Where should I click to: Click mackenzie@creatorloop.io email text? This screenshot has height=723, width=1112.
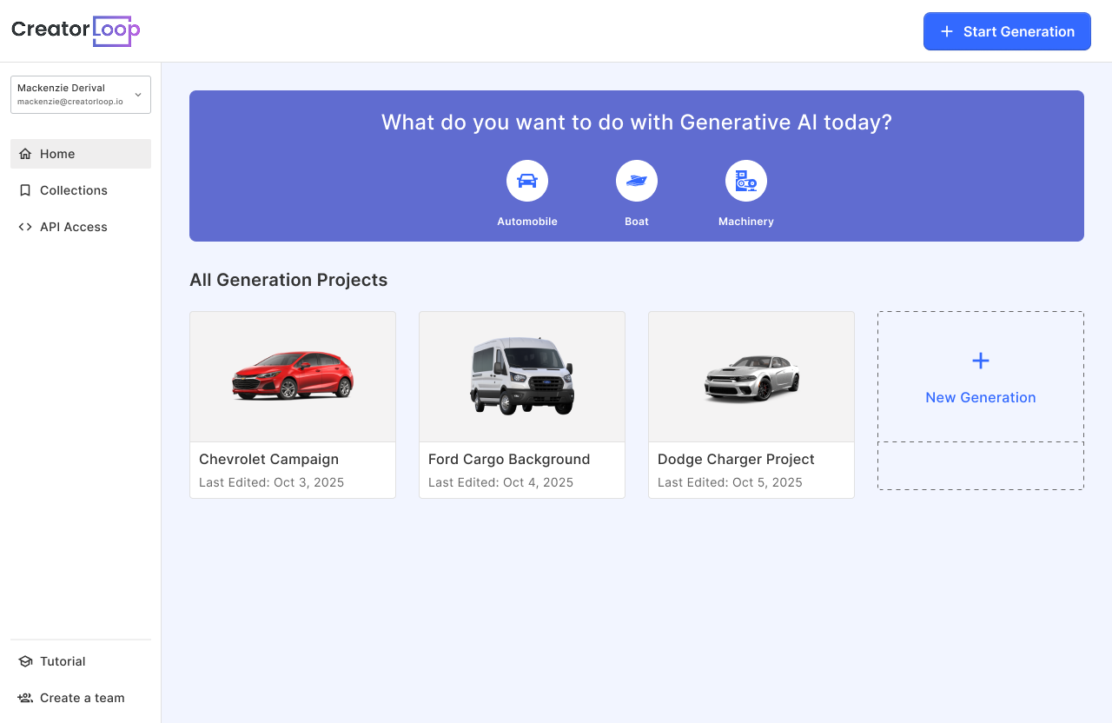70,102
